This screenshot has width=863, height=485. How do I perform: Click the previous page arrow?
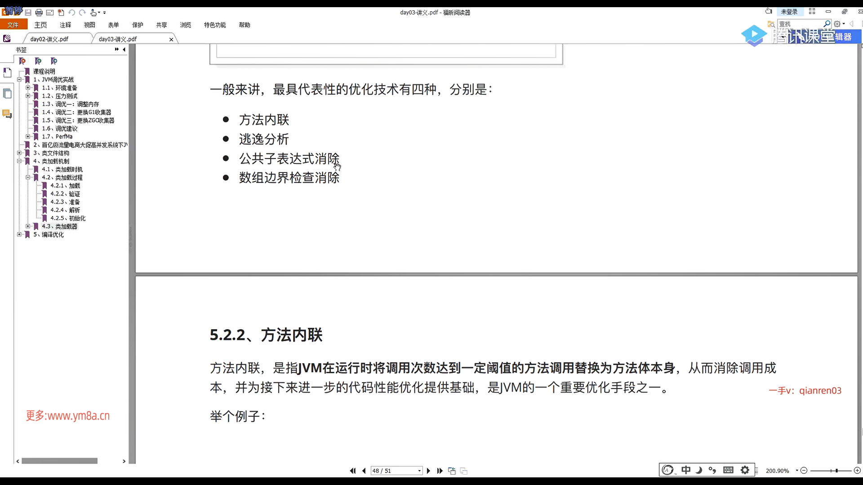pos(364,471)
